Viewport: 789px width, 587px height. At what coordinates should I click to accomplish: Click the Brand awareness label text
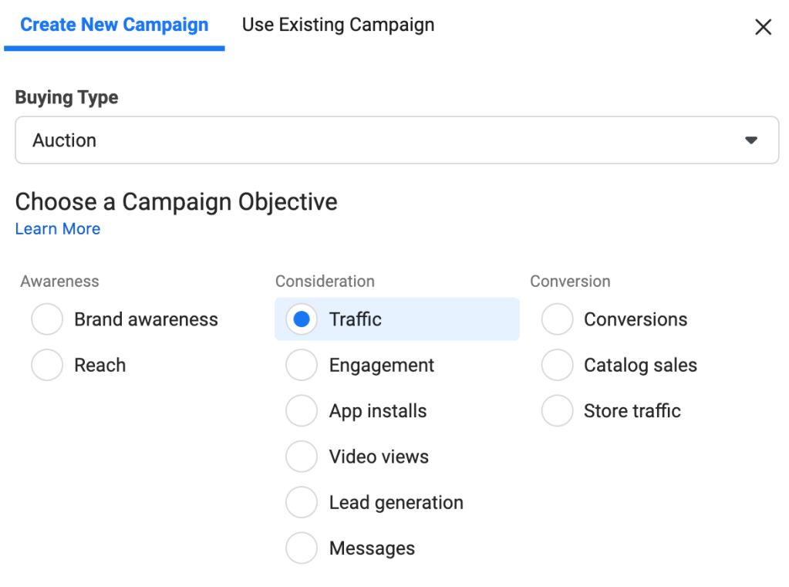pyautogui.click(x=146, y=319)
